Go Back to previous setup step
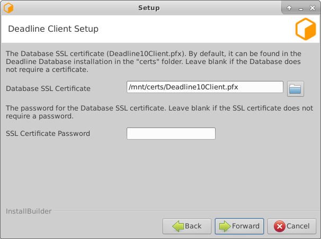Screen dimensions: 321x239 pos(187,226)
